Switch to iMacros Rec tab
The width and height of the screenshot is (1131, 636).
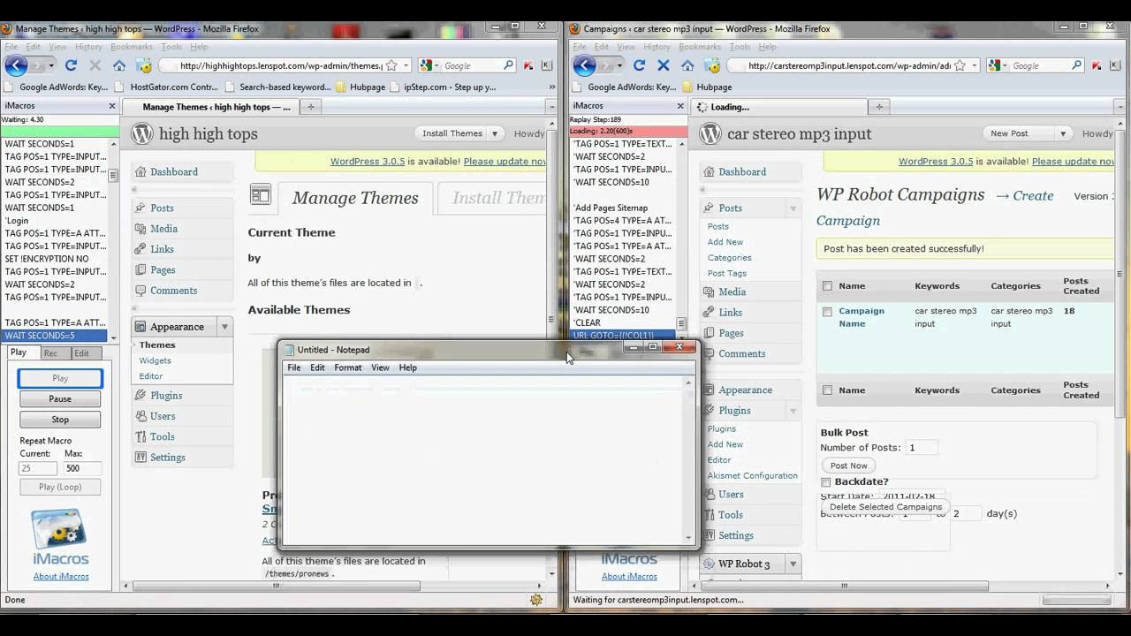50,353
